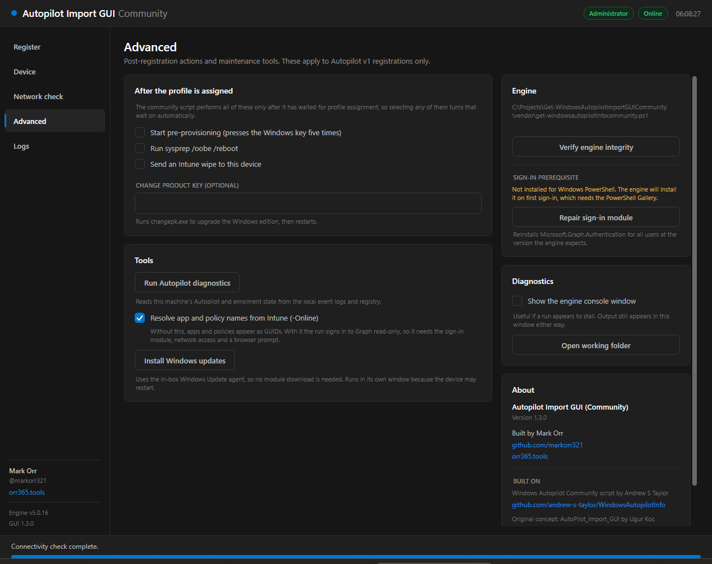This screenshot has width=712, height=564.
Task: Click 'Version 1.3.0' in About panel
Action: point(529,418)
